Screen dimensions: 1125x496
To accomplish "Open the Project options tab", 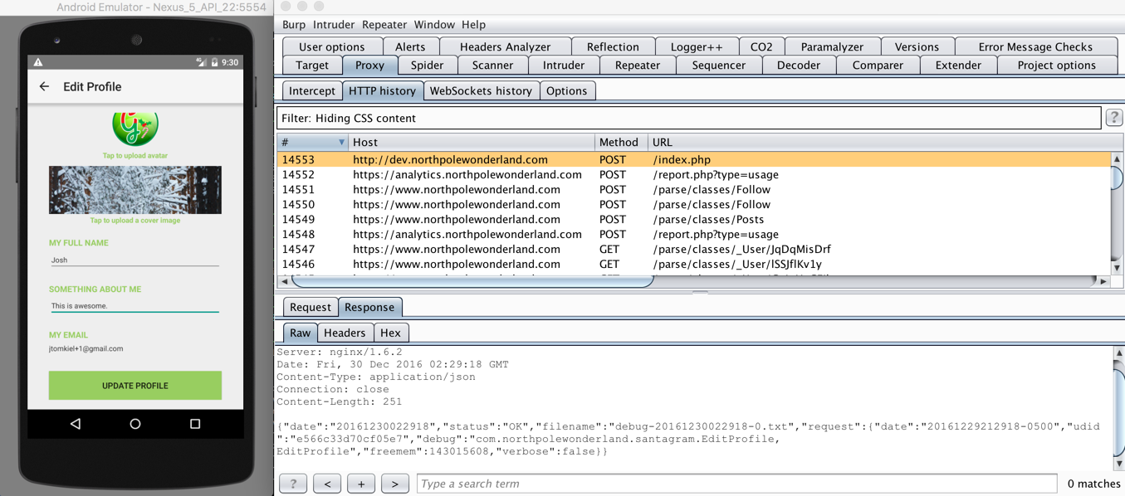I will coord(1057,65).
